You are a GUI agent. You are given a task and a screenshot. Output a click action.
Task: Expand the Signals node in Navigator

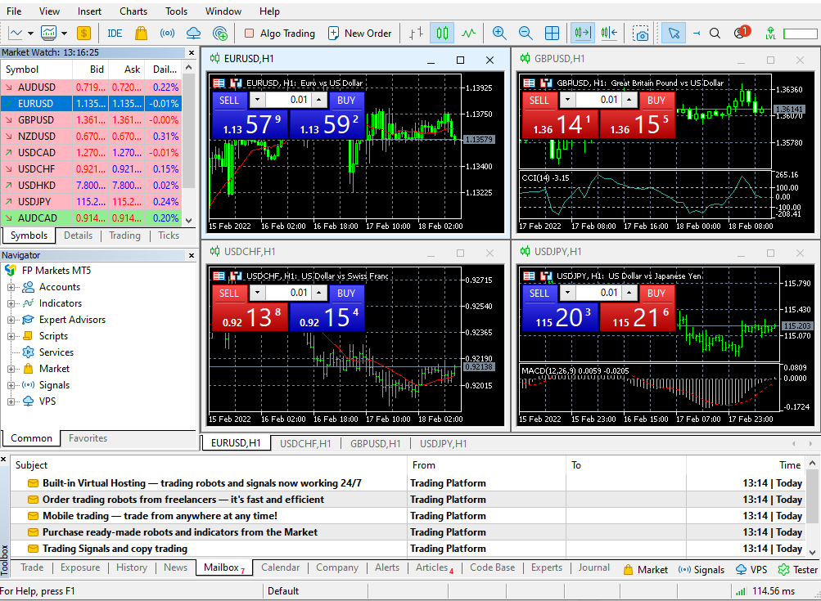11,385
